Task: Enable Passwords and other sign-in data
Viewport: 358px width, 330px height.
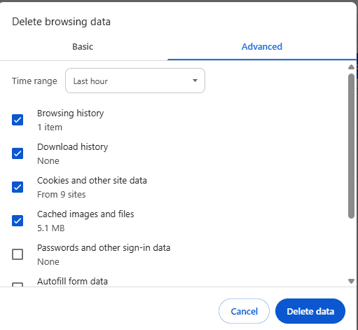Action: 18,254
